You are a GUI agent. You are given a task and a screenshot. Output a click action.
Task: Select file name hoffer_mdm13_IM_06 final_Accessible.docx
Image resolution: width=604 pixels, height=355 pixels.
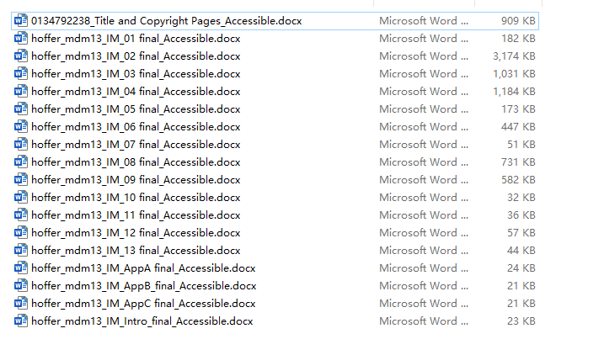pyautogui.click(x=136, y=127)
